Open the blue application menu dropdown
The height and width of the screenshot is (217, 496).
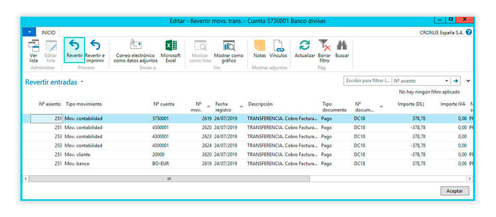point(29,32)
